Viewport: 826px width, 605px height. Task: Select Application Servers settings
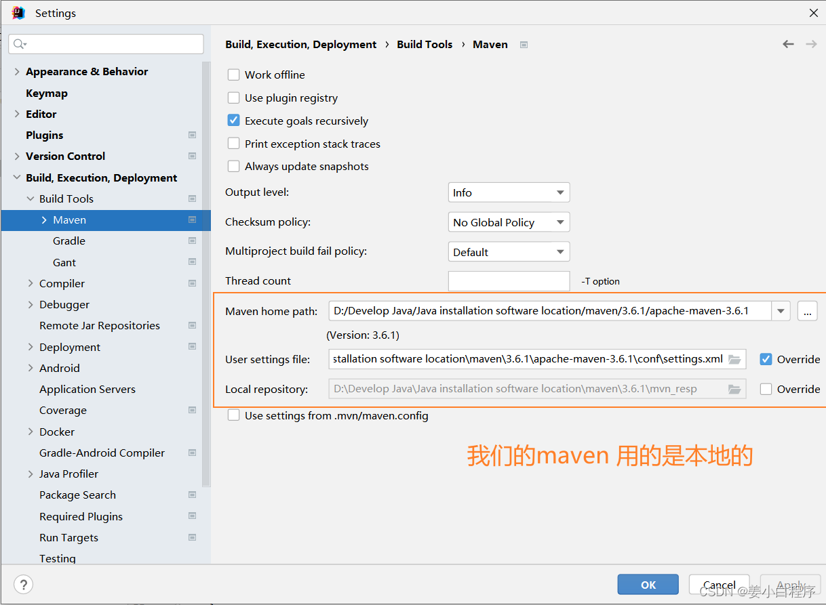click(x=87, y=389)
